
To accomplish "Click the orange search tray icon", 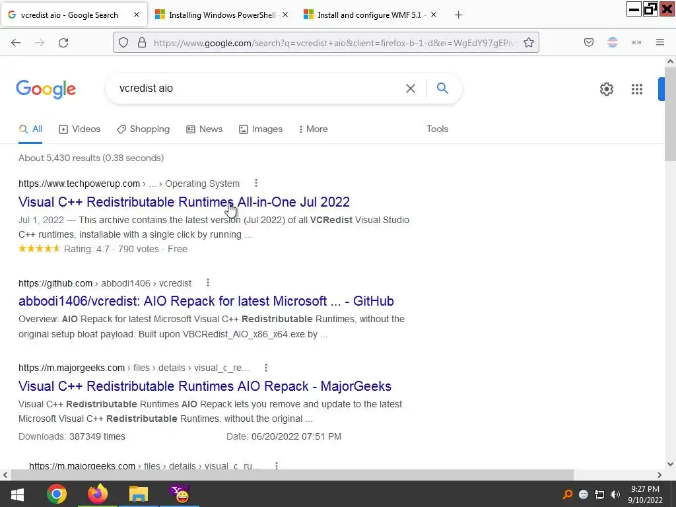I will pos(568,494).
